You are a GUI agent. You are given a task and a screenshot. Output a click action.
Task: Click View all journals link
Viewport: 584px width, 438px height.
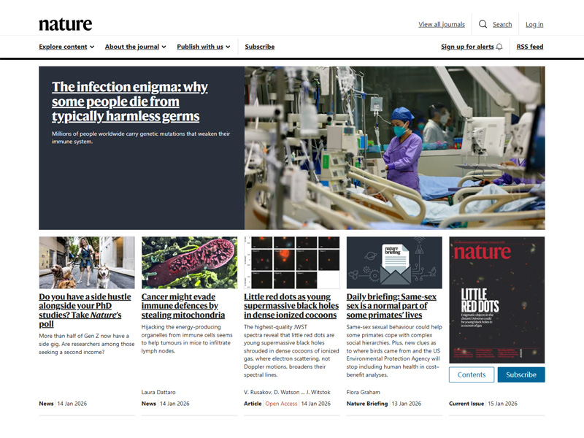coord(442,24)
